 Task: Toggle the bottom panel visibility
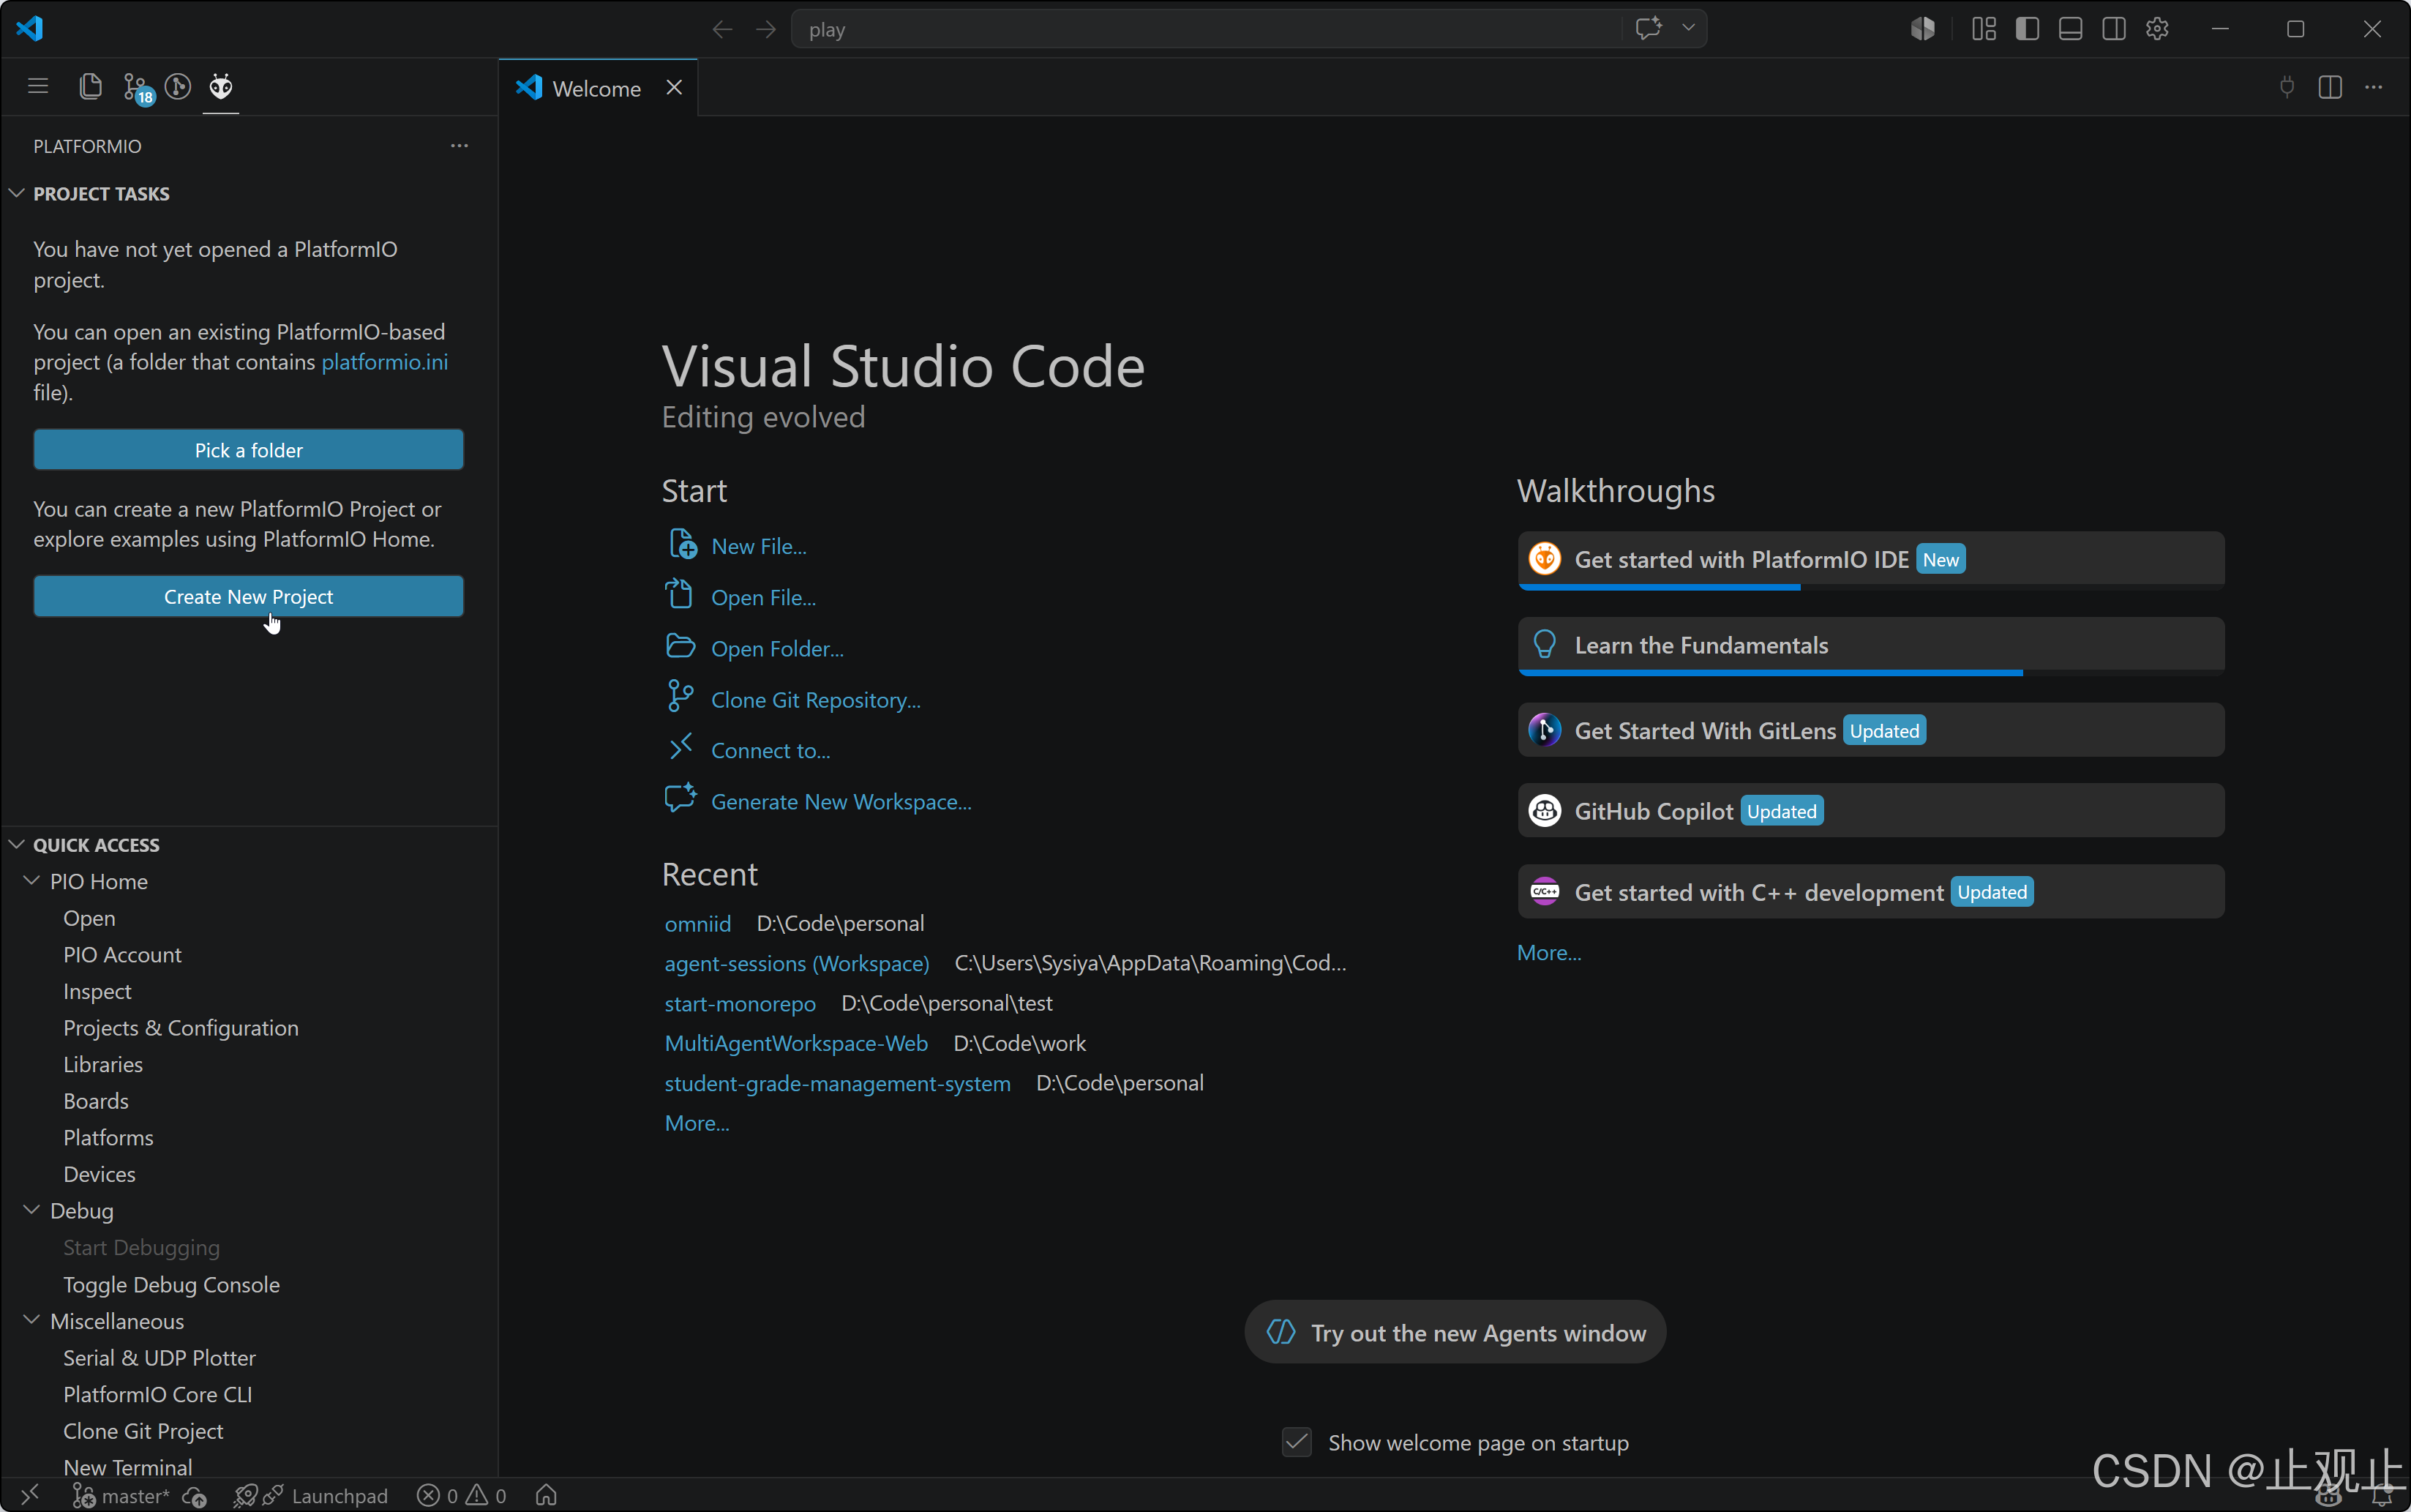coord(2070,29)
